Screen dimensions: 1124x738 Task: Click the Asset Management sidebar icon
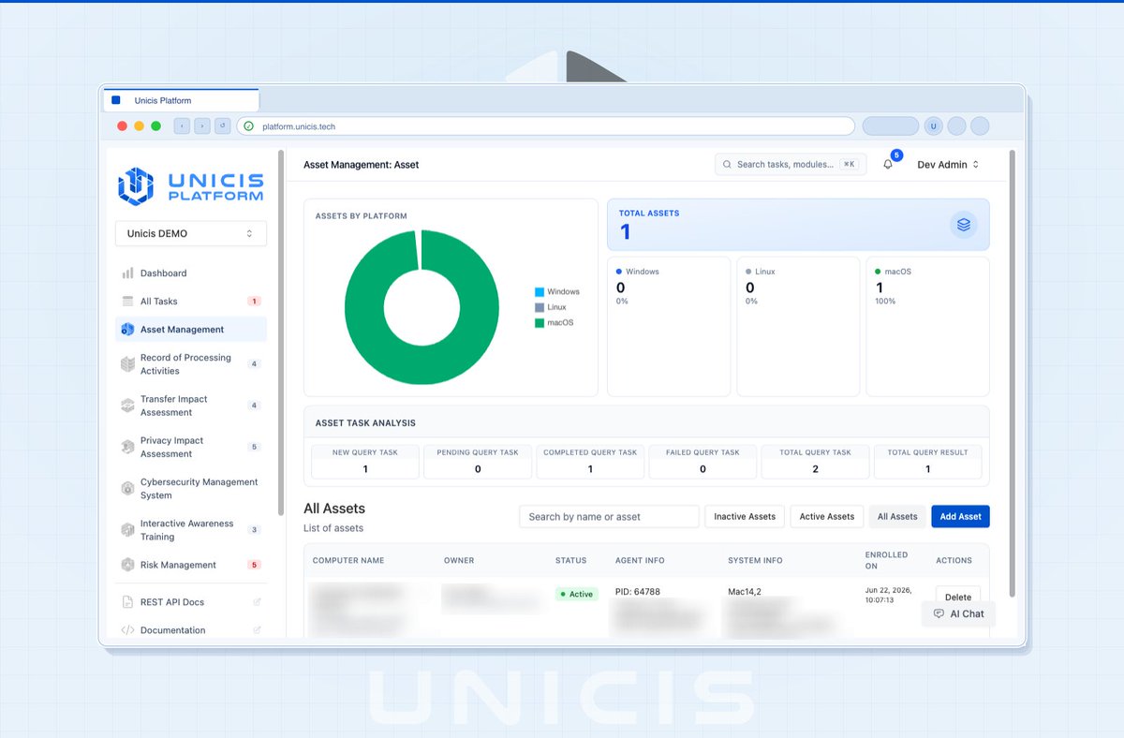pos(127,330)
